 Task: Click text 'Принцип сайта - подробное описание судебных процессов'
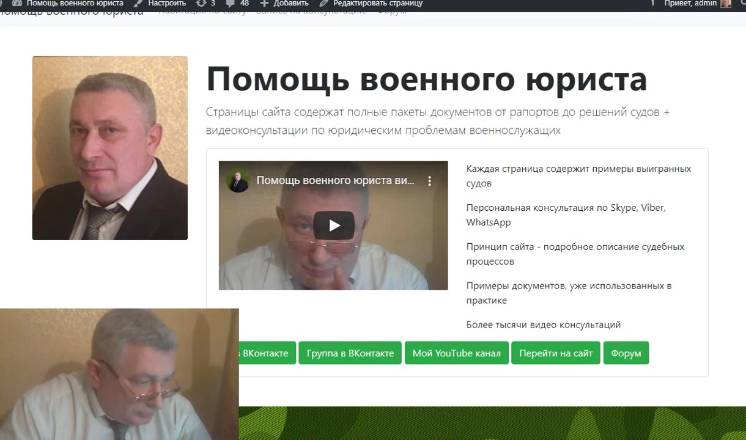575,254
